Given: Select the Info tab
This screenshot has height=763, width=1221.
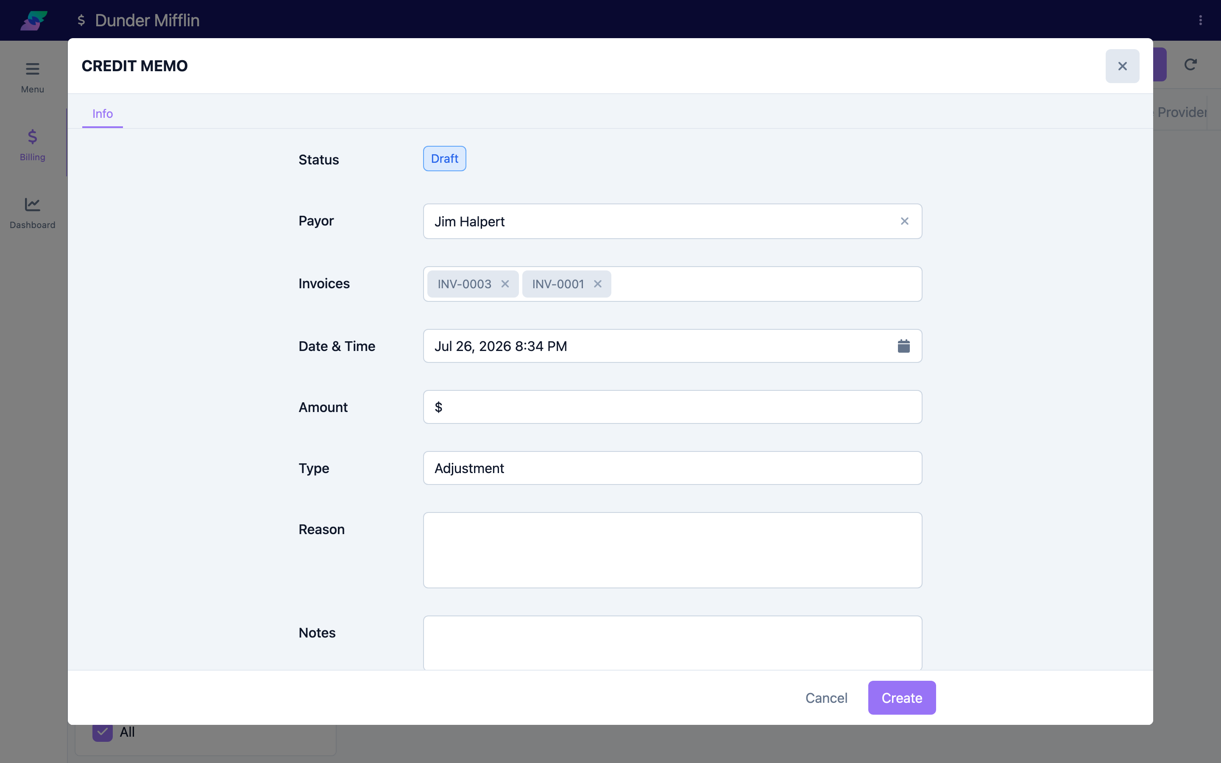Looking at the screenshot, I should [103, 114].
